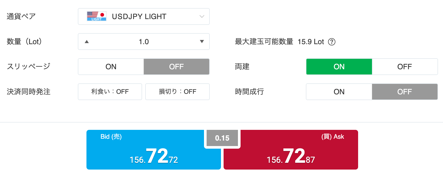The image size is (443, 174).
Task: Decrease lot quantity with down arrow
Action: pyautogui.click(x=202, y=42)
